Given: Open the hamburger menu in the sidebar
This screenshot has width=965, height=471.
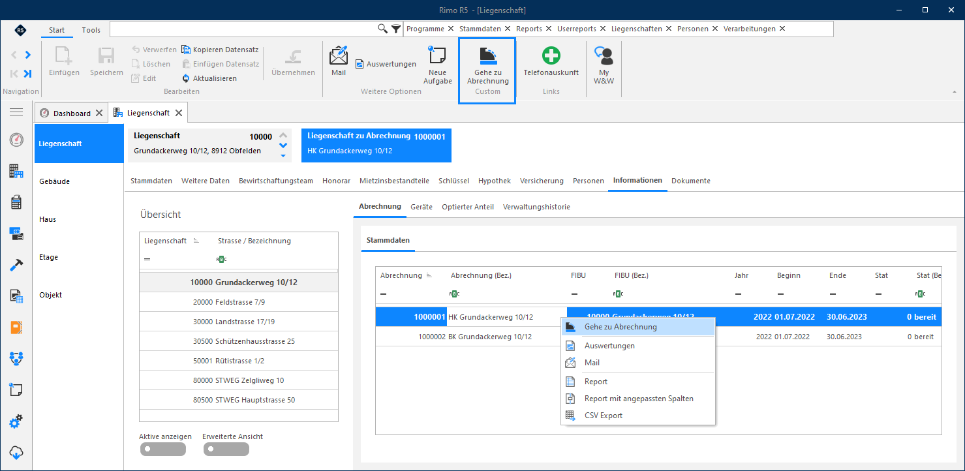Looking at the screenshot, I should 16,112.
